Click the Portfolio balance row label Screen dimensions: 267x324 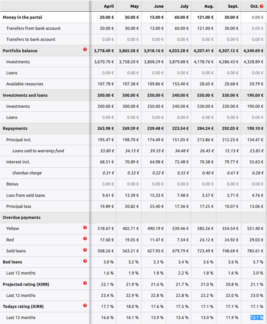click(x=20, y=51)
